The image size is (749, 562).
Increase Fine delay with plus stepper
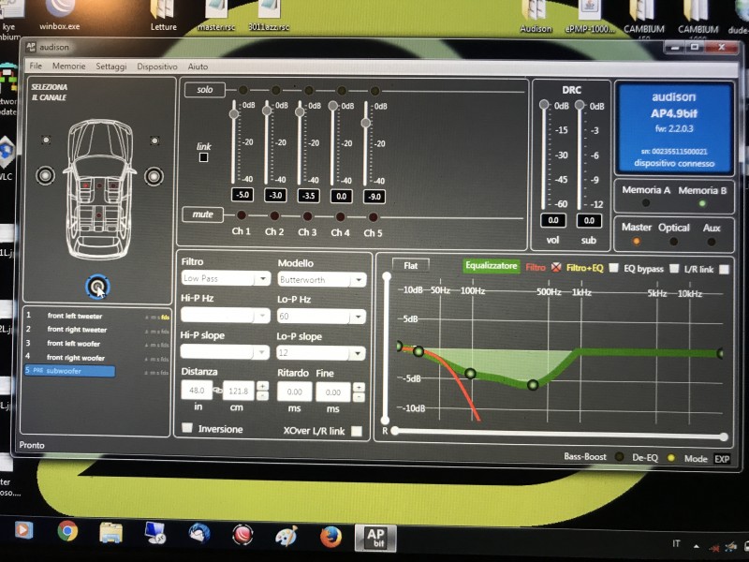click(x=359, y=387)
